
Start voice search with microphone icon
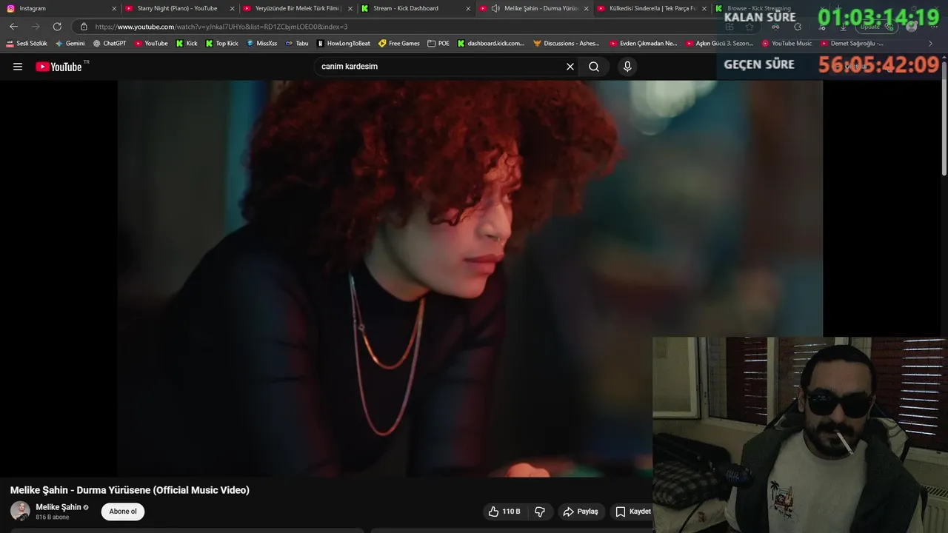(627, 67)
